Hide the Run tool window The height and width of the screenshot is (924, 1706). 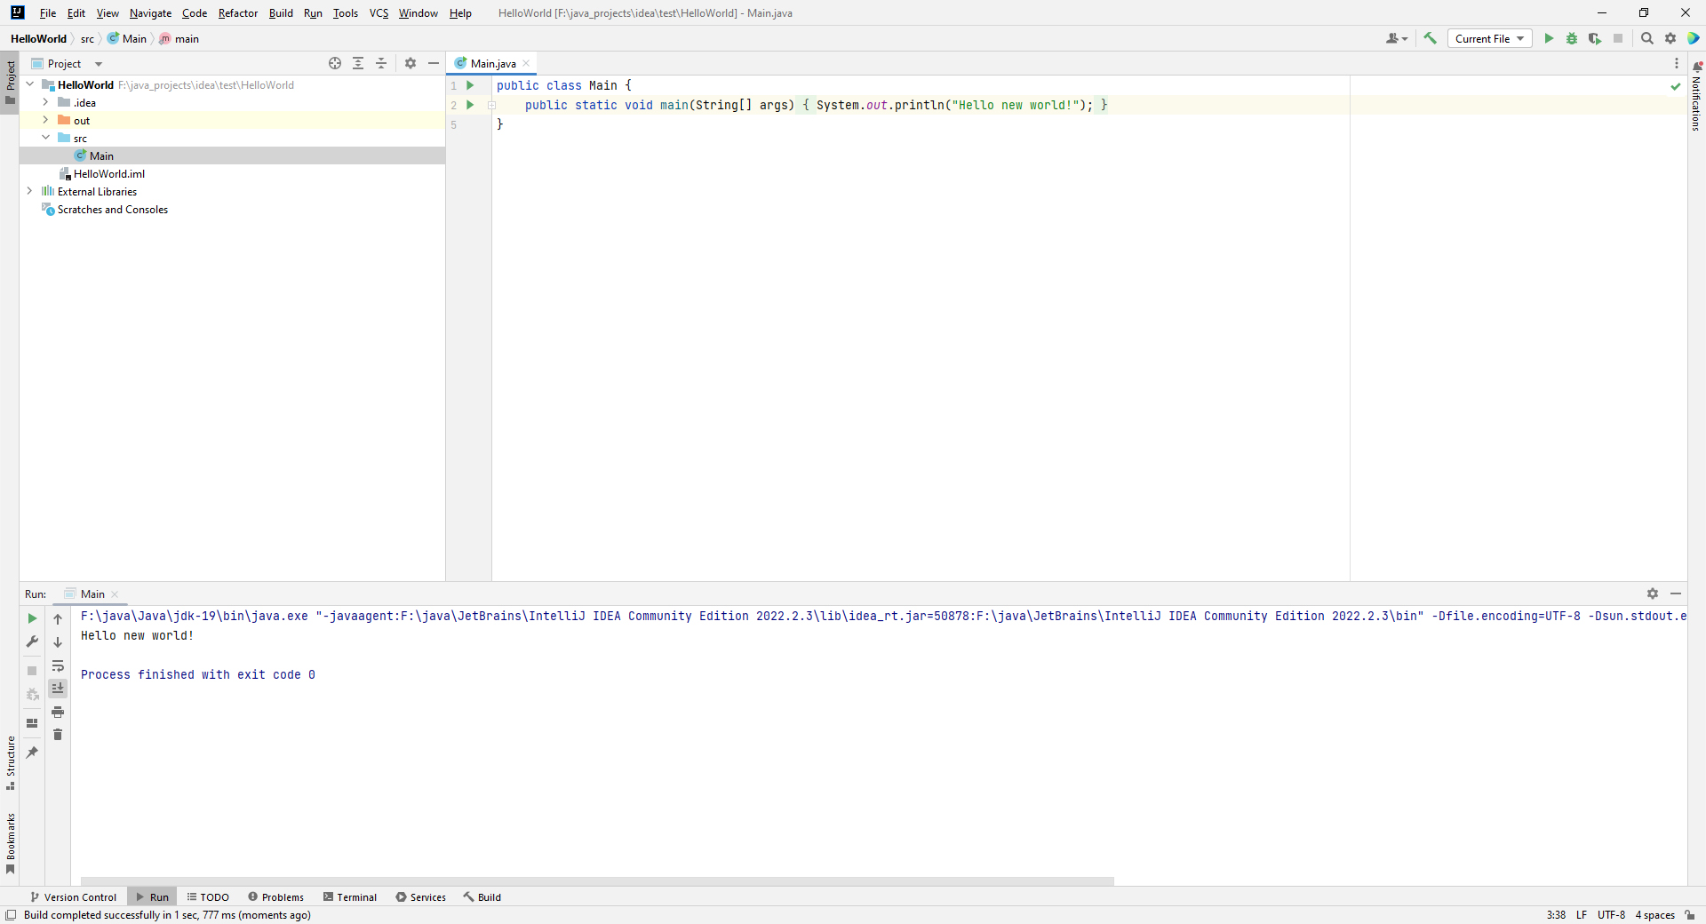(1676, 593)
